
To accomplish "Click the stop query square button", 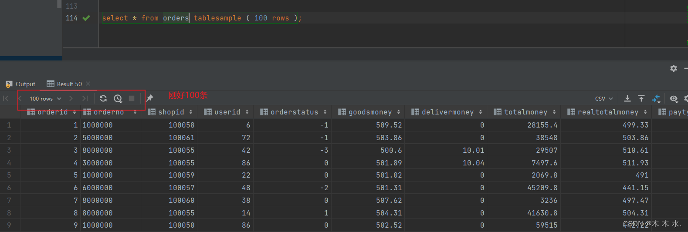I will pyautogui.click(x=132, y=98).
